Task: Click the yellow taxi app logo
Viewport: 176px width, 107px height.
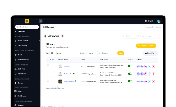Action: [27, 21]
